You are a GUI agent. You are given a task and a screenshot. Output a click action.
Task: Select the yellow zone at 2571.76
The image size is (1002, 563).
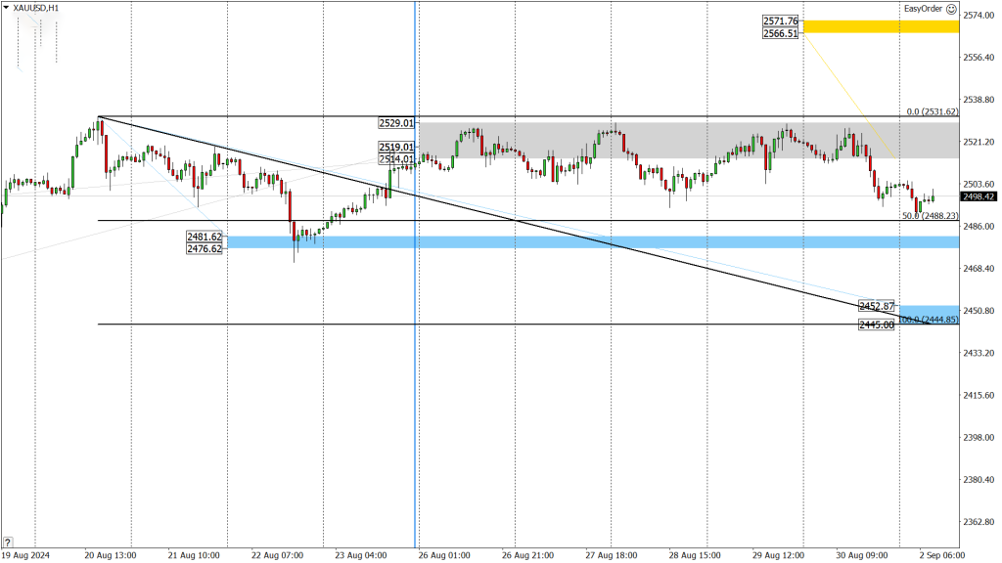click(882, 26)
